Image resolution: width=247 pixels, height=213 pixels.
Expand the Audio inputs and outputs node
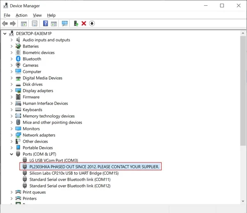(x=12, y=40)
